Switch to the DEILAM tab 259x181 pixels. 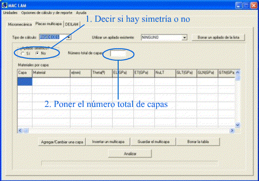tap(72, 24)
